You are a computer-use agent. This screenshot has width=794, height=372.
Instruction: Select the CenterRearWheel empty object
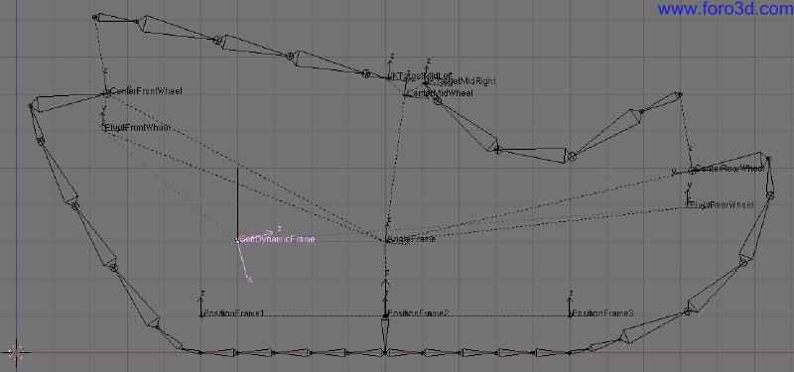(x=729, y=169)
